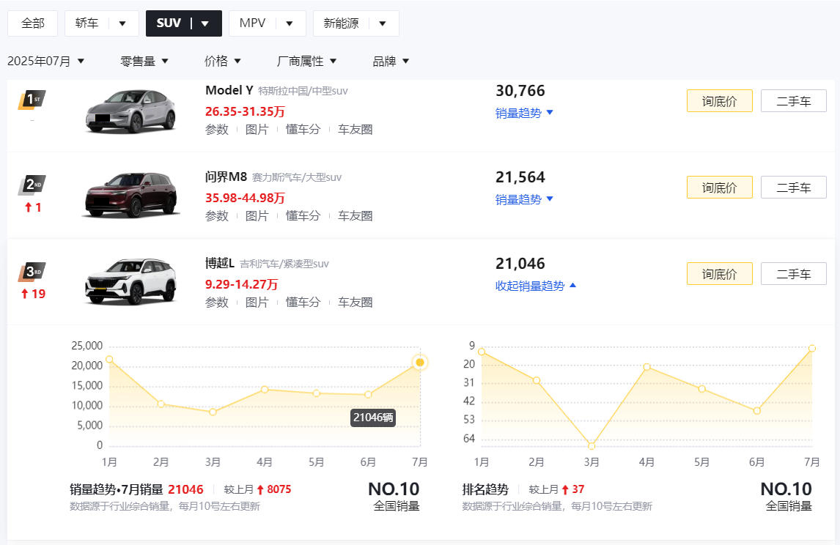This screenshot has width=840, height=545.
Task: Click the 4月 point on sales chart
Action: pyautogui.click(x=265, y=389)
